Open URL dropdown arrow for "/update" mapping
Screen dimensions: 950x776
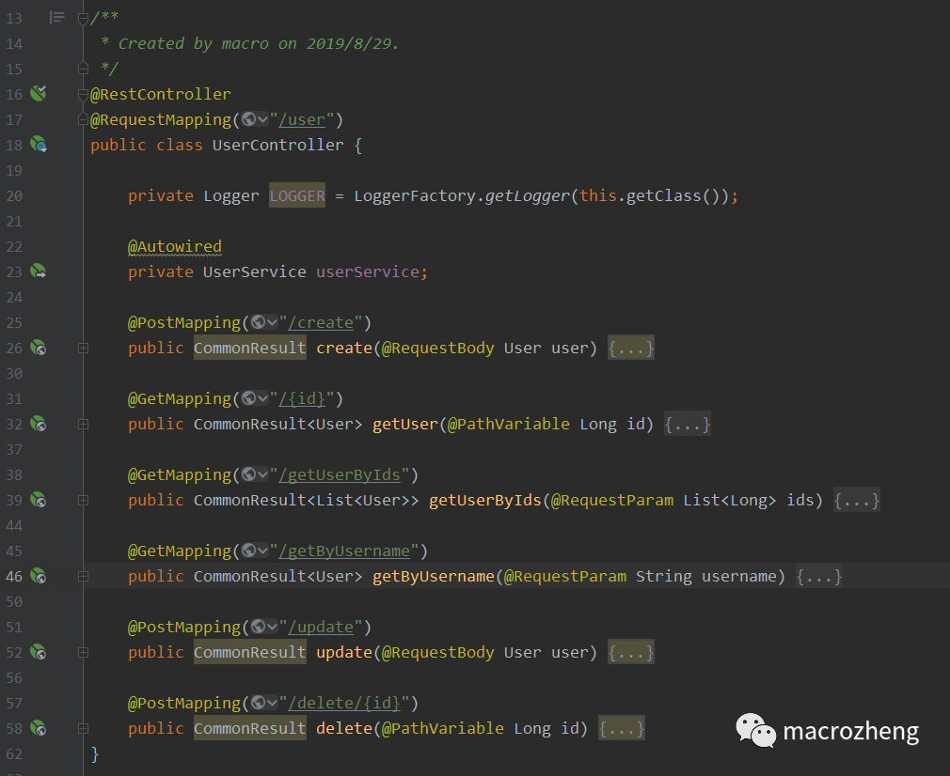pos(272,628)
